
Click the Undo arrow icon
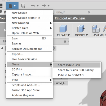[x=33, y=6]
